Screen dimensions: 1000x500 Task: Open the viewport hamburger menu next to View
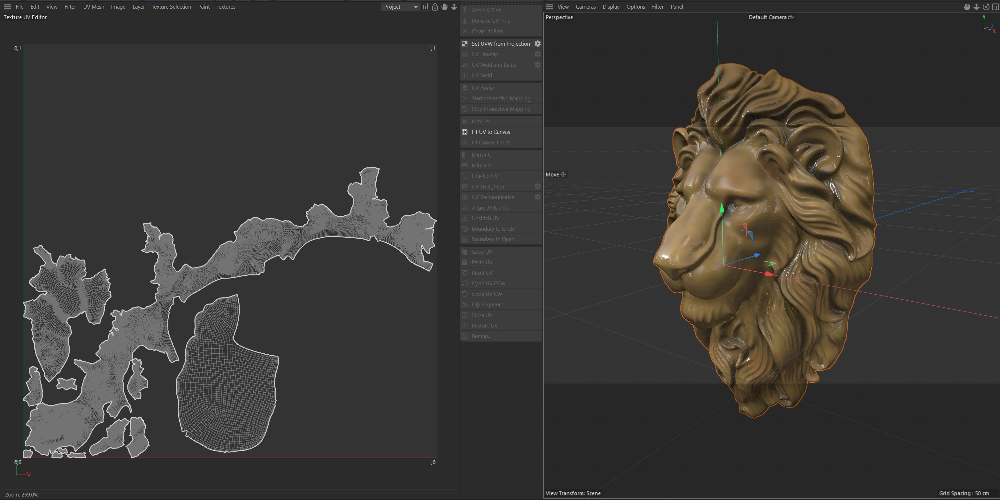click(549, 7)
